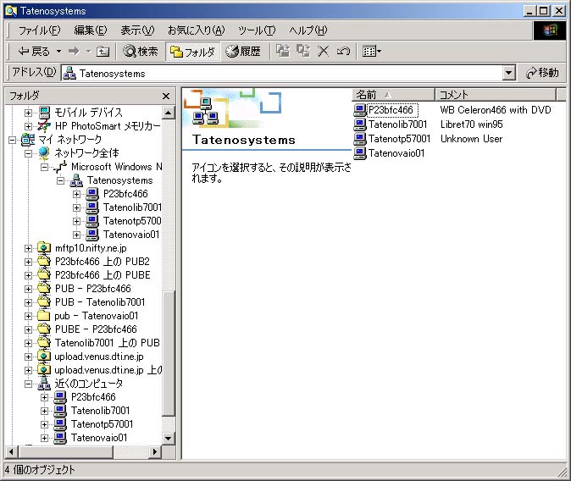This screenshot has width=571, height=481.
Task: Click the Delete (X) toolbar icon
Action: [323, 52]
